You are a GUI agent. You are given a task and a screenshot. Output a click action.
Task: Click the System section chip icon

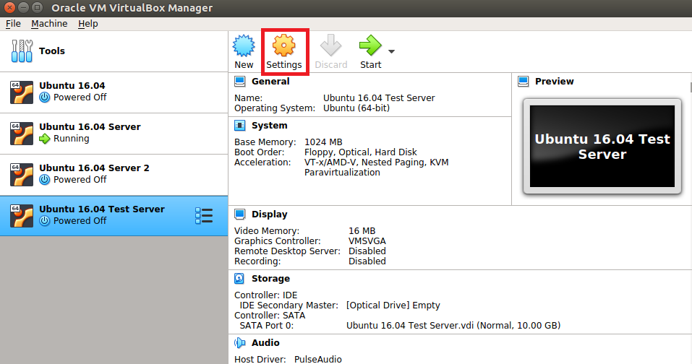239,126
